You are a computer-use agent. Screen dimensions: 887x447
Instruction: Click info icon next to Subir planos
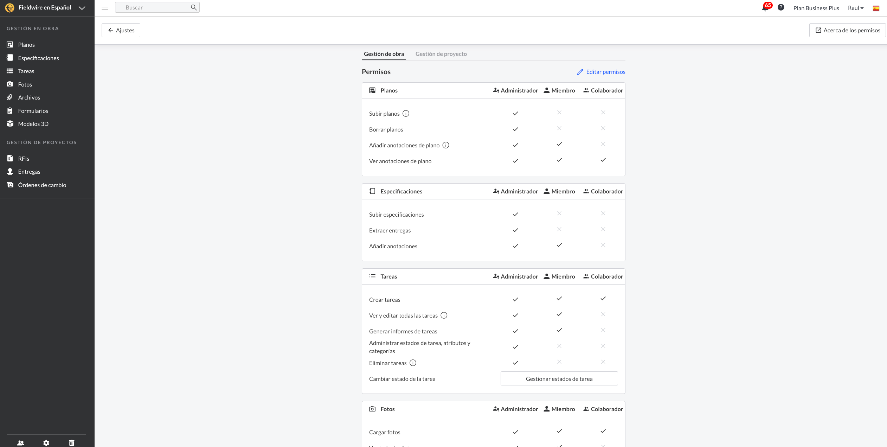406,114
